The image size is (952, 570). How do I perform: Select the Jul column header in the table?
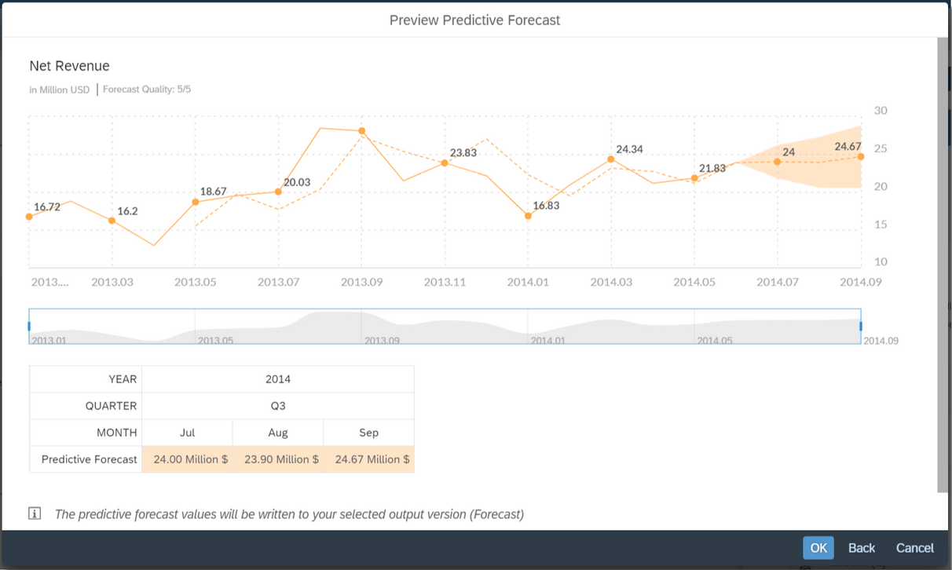pos(187,432)
